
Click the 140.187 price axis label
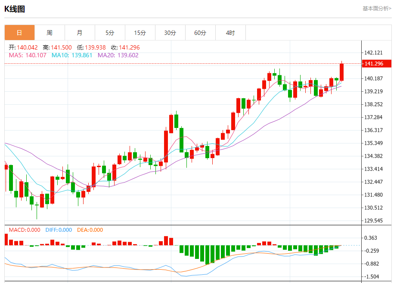click(373, 78)
